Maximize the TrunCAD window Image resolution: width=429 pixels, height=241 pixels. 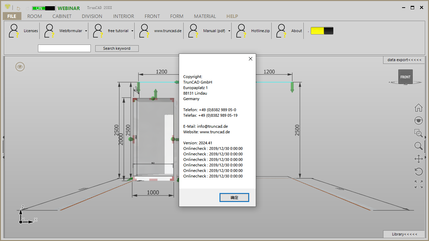point(412,8)
